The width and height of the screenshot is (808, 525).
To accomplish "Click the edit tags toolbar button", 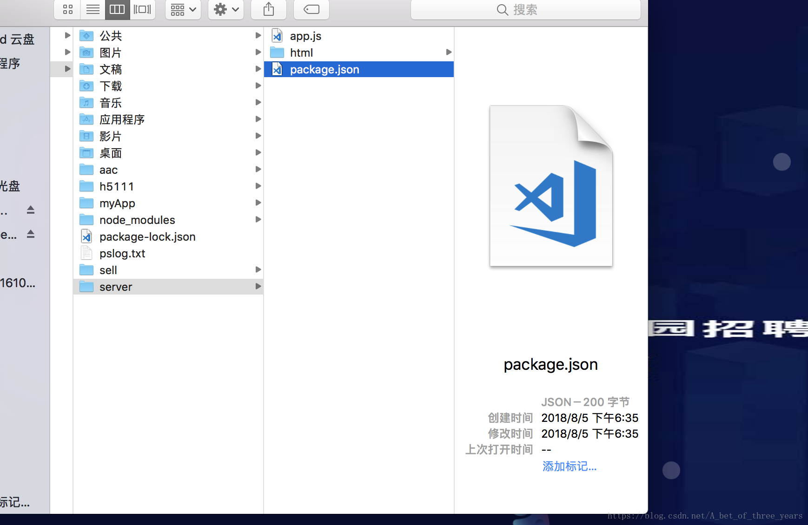I will [x=311, y=9].
